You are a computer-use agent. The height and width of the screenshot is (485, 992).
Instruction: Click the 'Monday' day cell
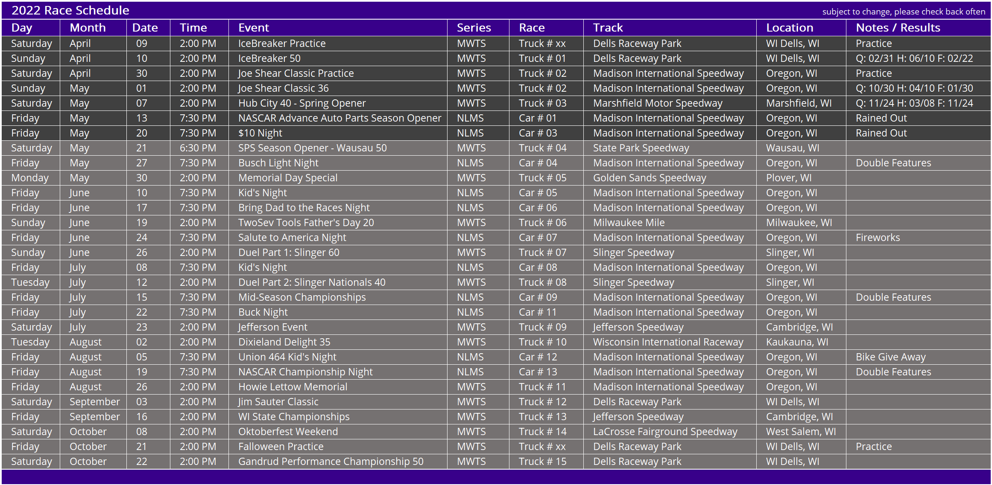[x=30, y=178]
